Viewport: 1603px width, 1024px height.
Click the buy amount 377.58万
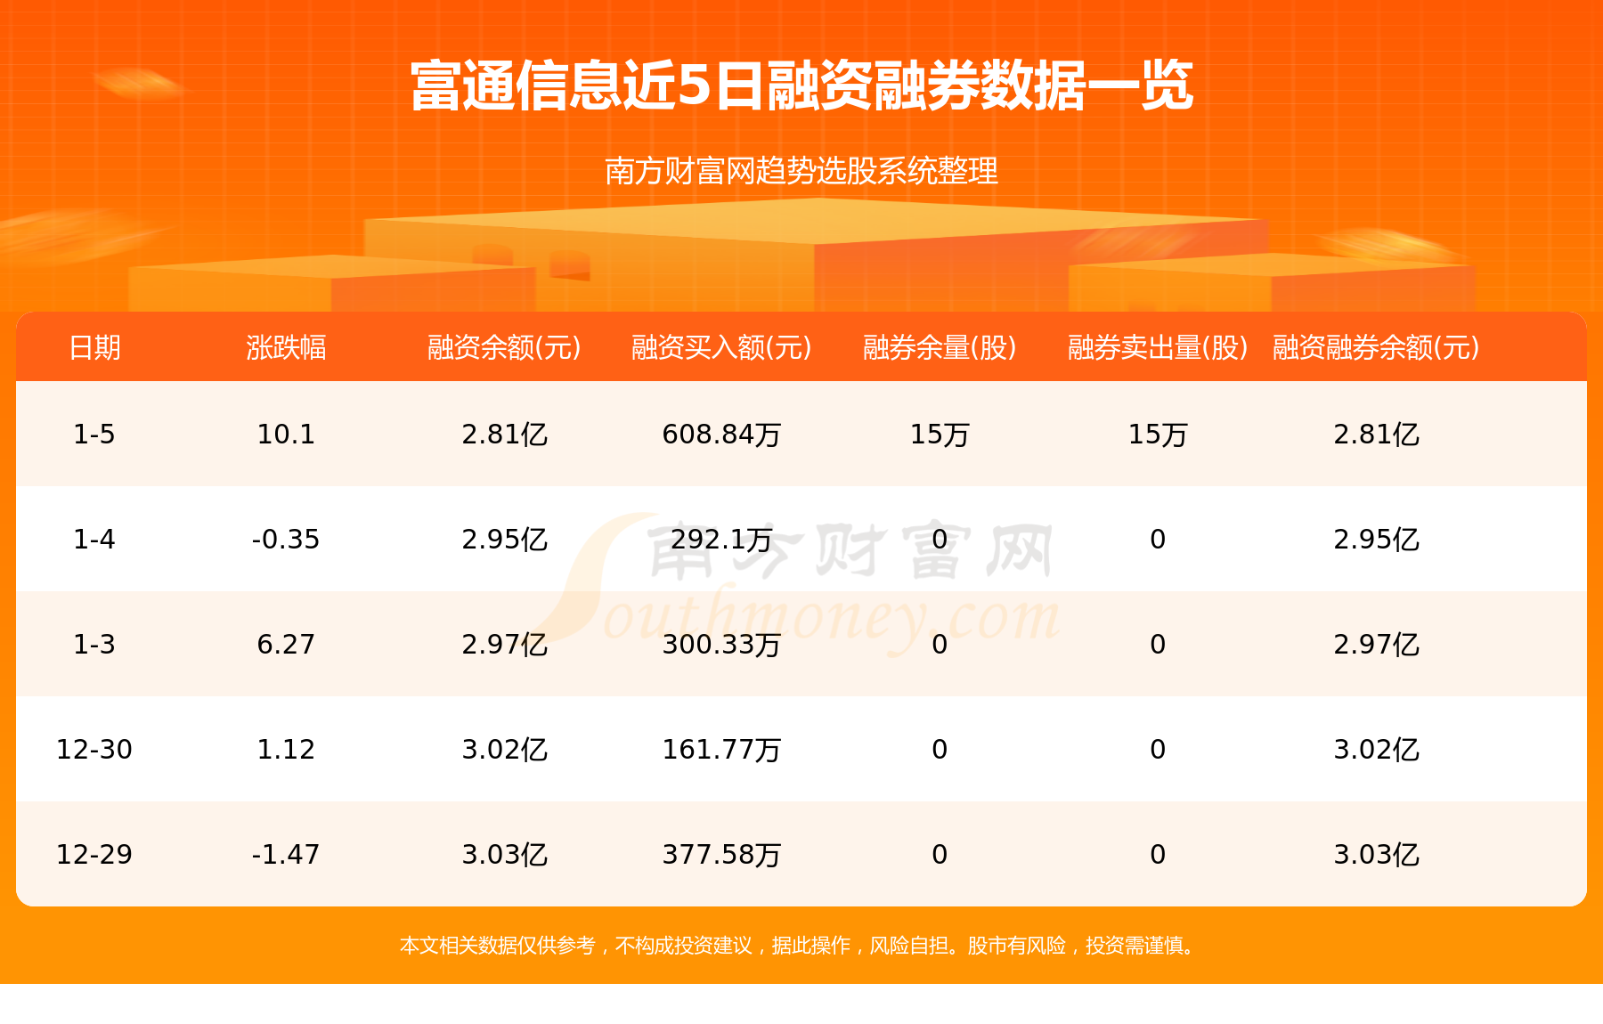tap(721, 855)
